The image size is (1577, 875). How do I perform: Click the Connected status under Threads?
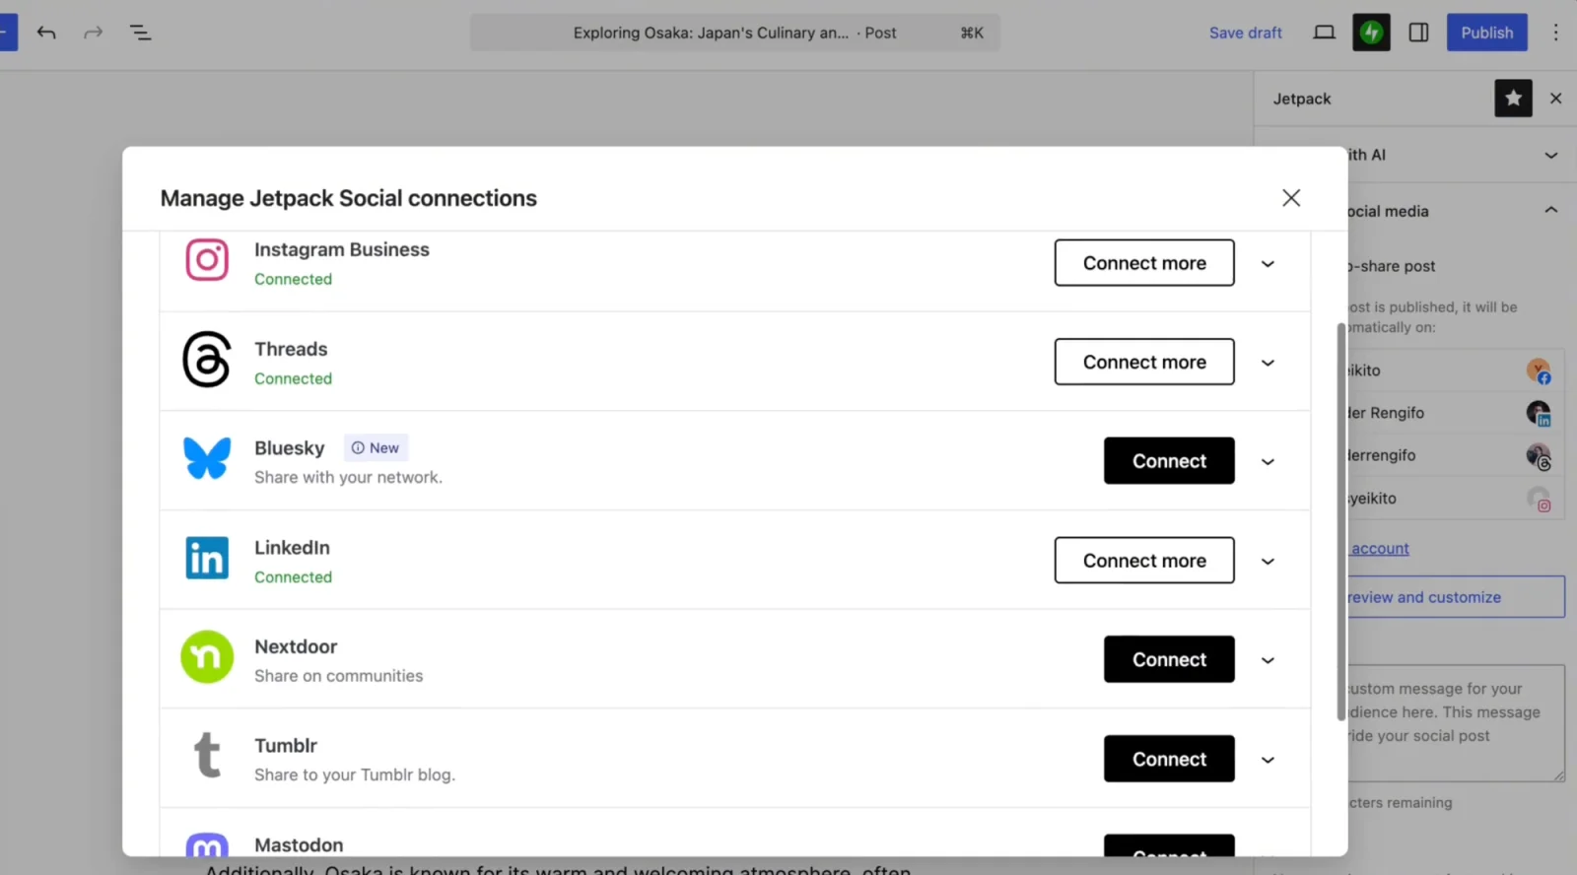[x=293, y=379]
